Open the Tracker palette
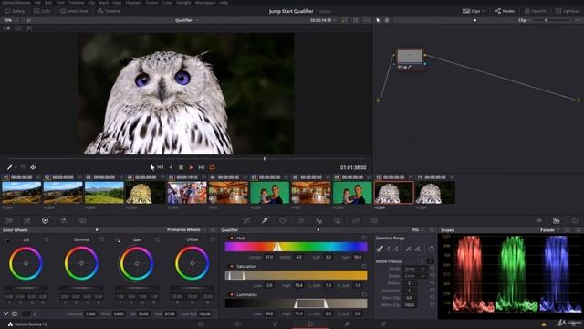The image size is (584, 329). click(301, 221)
